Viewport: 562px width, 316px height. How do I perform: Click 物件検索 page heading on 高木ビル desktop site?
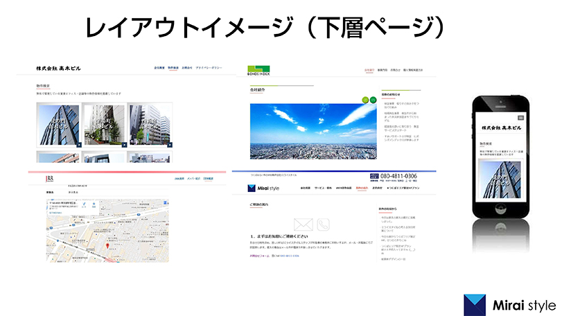tap(43, 86)
